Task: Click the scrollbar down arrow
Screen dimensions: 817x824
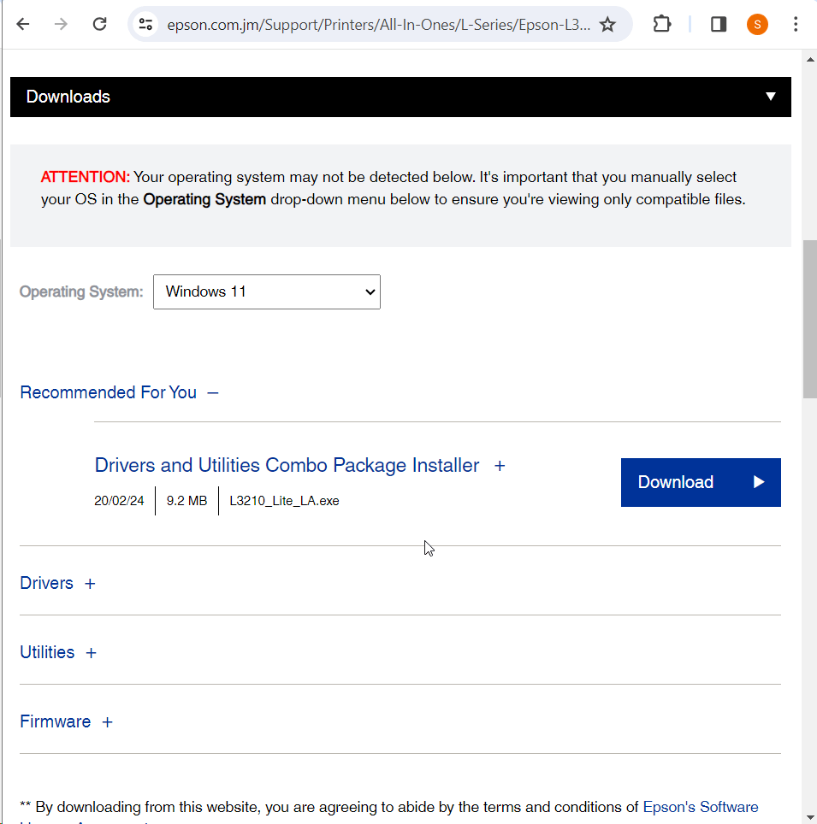Action: pos(809,816)
